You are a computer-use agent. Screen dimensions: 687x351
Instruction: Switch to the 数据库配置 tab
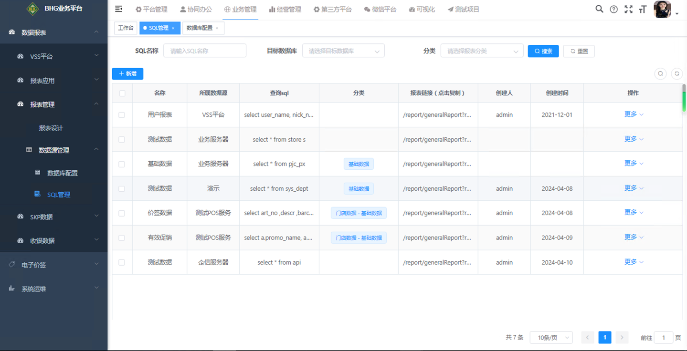coord(200,28)
